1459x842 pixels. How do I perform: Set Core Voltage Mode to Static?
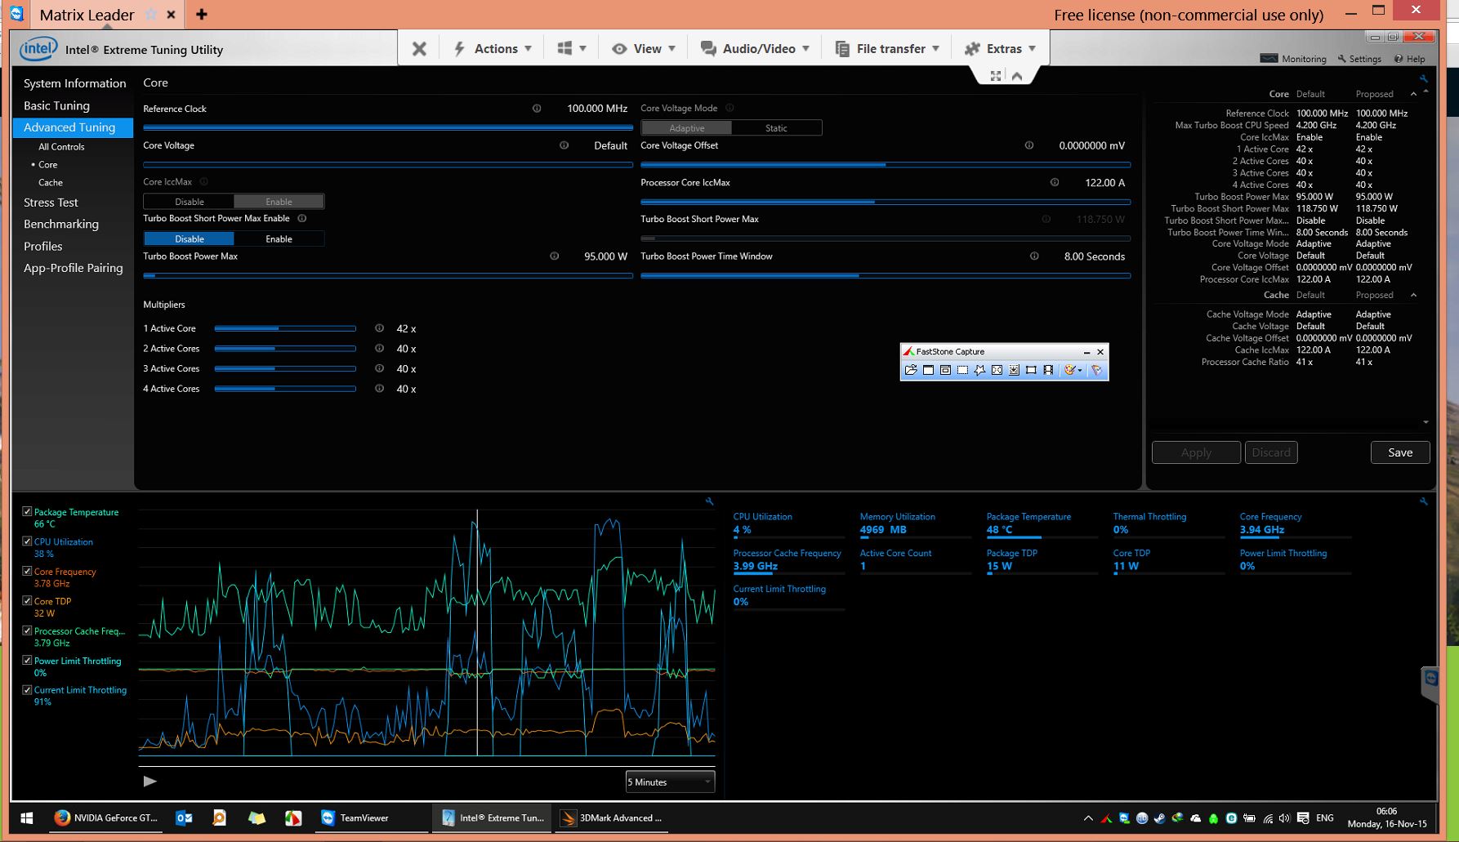[776, 128]
